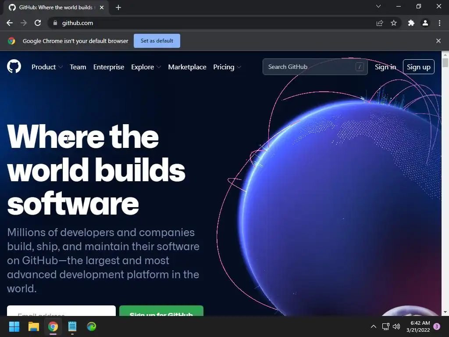Click the GitHub Octocat logo
449x337 pixels.
(x=14, y=67)
